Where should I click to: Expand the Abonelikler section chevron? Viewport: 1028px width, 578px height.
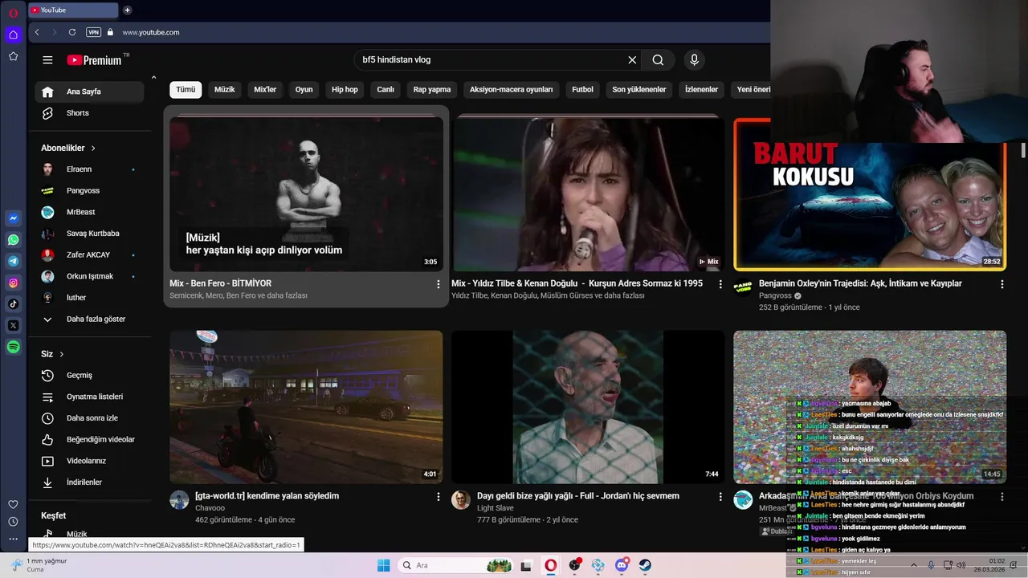(93, 149)
